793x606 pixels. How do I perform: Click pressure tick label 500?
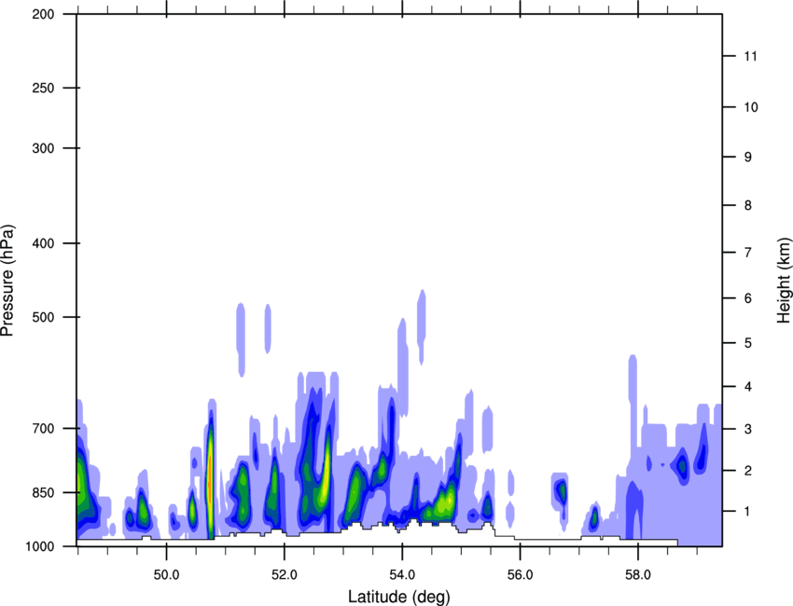pyautogui.click(x=43, y=317)
